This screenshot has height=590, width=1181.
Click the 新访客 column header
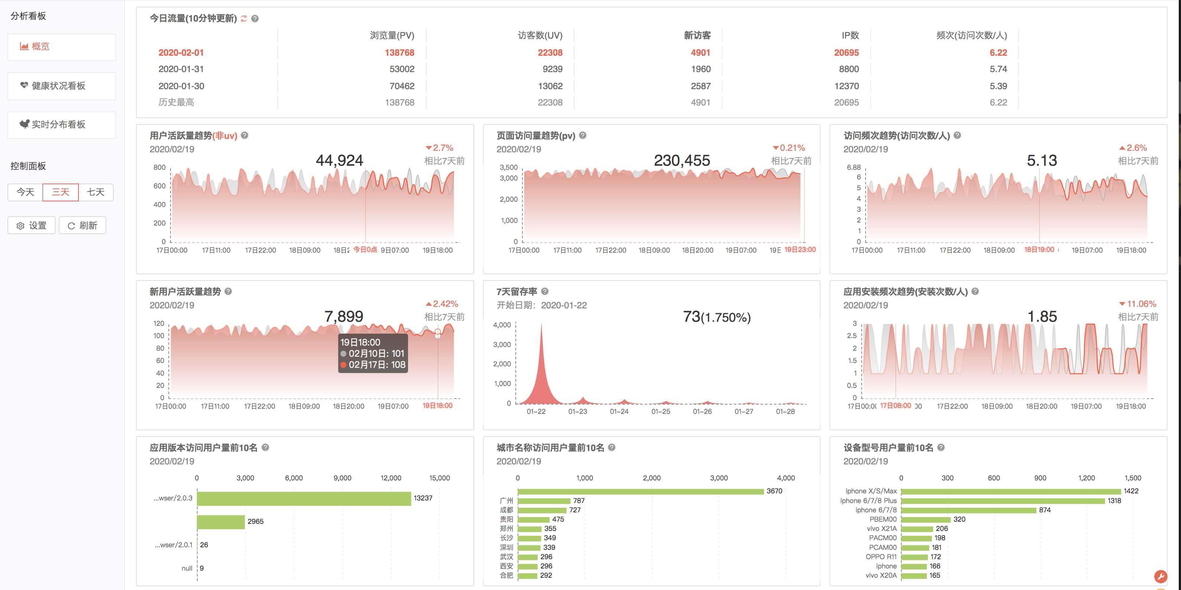697,35
